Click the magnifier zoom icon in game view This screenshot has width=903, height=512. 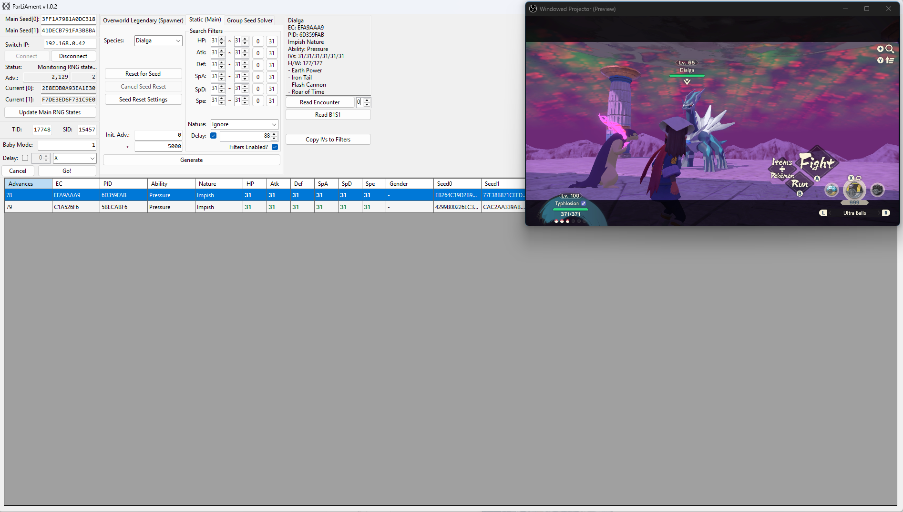tap(890, 49)
